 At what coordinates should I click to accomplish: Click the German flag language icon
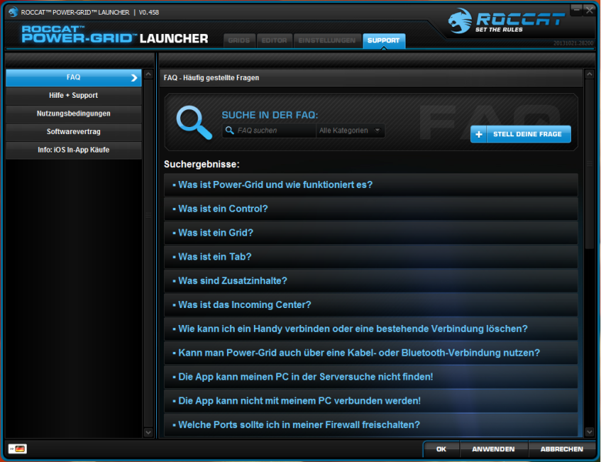17,449
